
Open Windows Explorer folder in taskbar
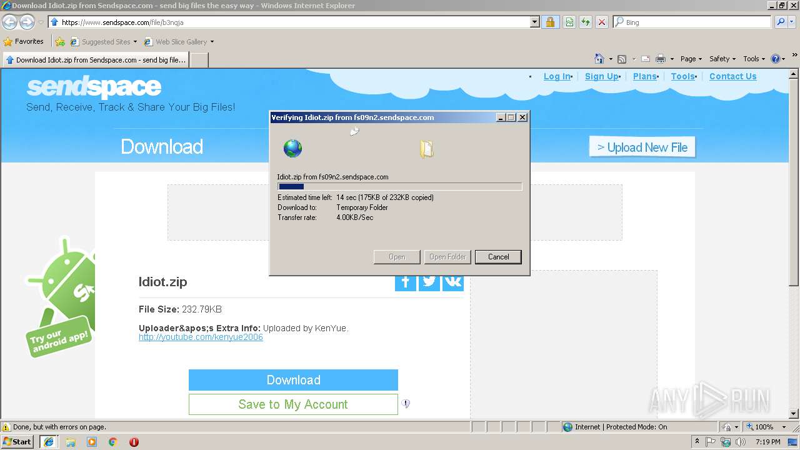coord(71,442)
